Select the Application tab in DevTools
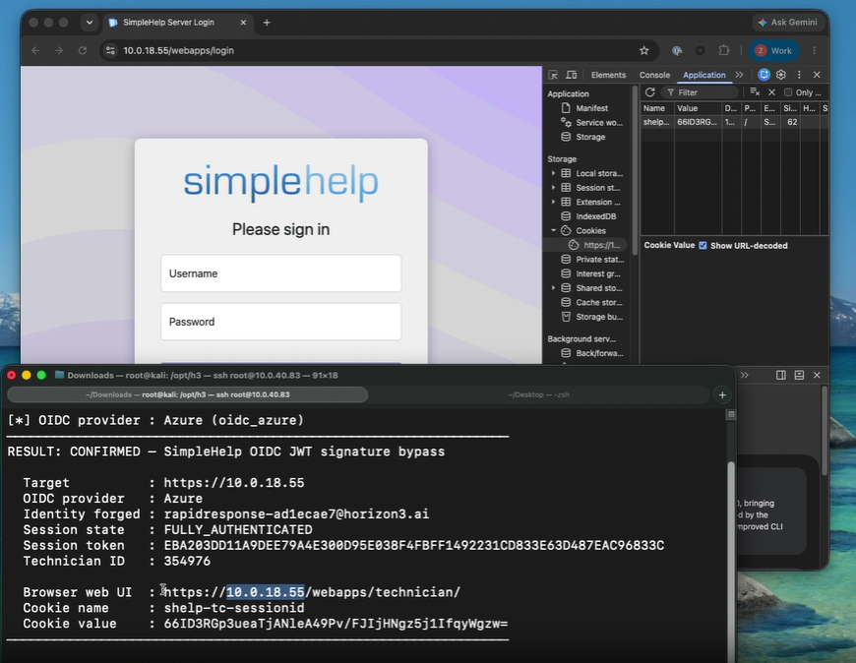The image size is (856, 663). tap(704, 76)
